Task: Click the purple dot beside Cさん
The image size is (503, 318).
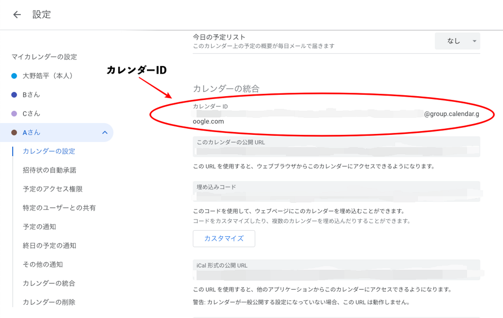Action: point(14,114)
